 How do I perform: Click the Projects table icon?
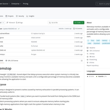pos(6,16)
